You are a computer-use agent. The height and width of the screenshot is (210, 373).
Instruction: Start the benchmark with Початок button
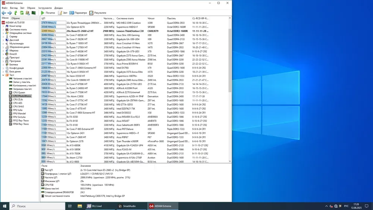48,13
